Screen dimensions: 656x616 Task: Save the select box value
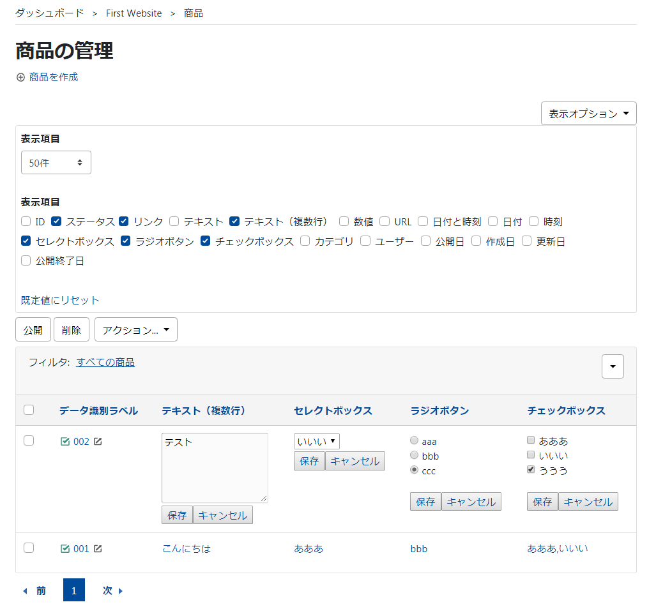[x=310, y=461]
